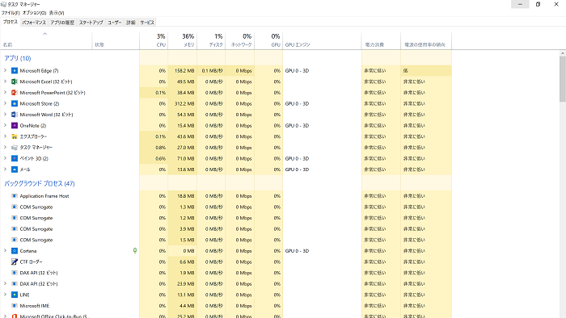Image resolution: width=566 pixels, height=318 pixels.
Task: Click the Microsoft Word row icon
Action: (x=15, y=115)
